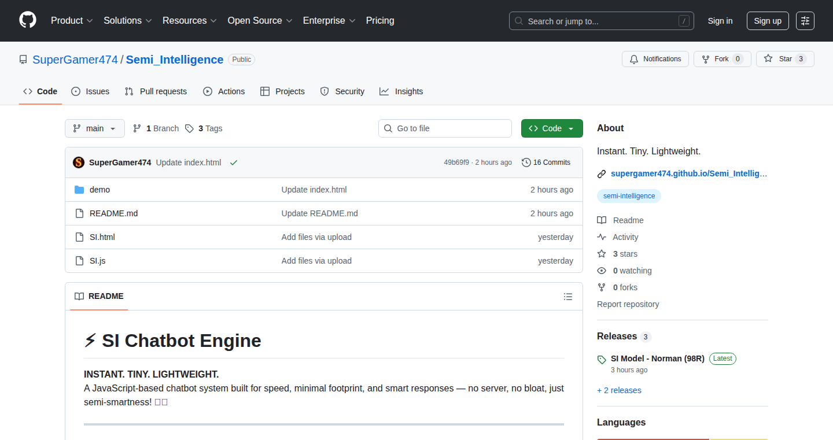The height and width of the screenshot is (440, 833).
Task: Open SI.js file name
Action: coord(97,261)
